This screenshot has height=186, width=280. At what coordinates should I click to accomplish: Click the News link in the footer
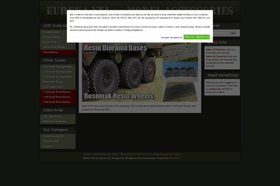coord(115,154)
